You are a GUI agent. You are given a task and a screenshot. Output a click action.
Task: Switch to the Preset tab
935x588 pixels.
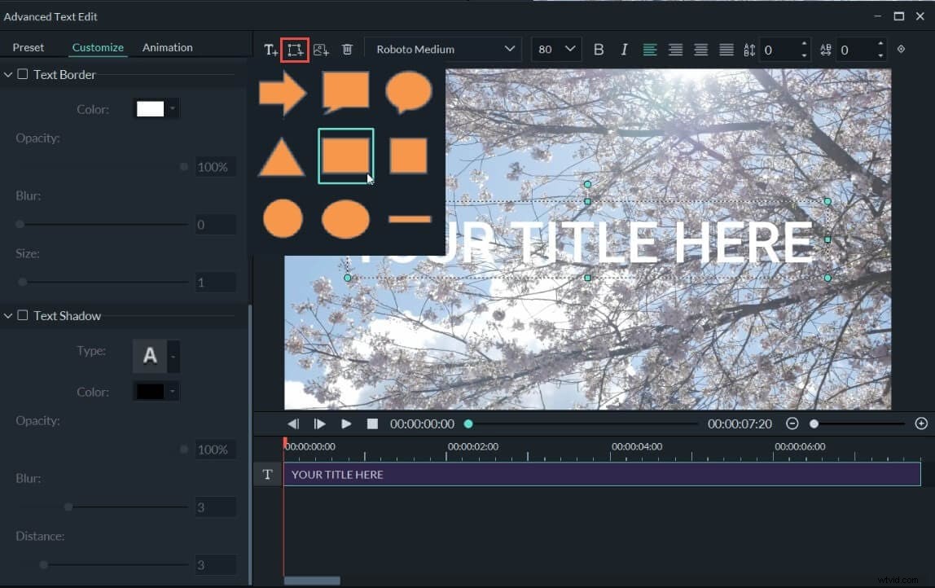pyautogui.click(x=29, y=47)
